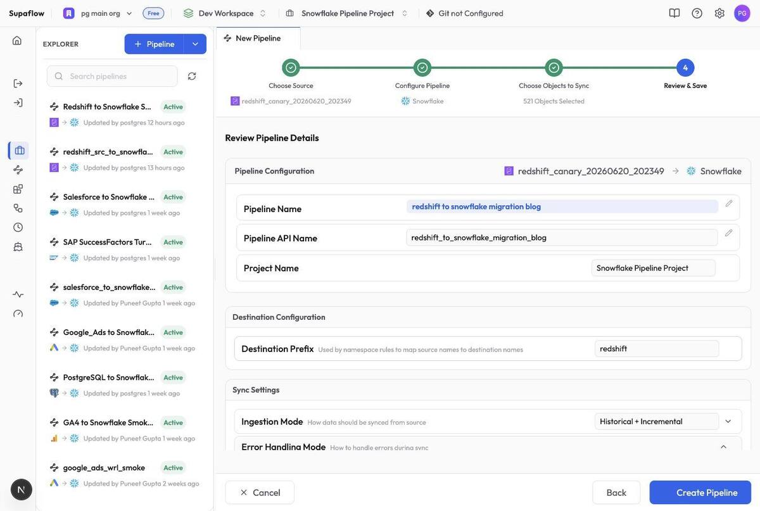Image resolution: width=760 pixels, height=511 pixels.
Task: Click the Free plan badge
Action: tap(153, 13)
